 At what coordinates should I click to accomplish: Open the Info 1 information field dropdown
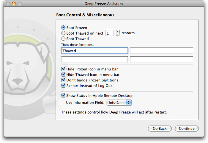coord(119,102)
